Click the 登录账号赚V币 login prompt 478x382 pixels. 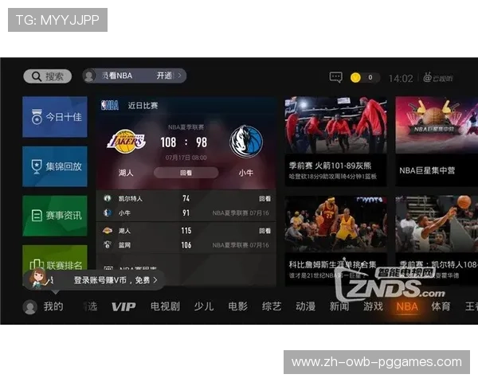coord(116,280)
